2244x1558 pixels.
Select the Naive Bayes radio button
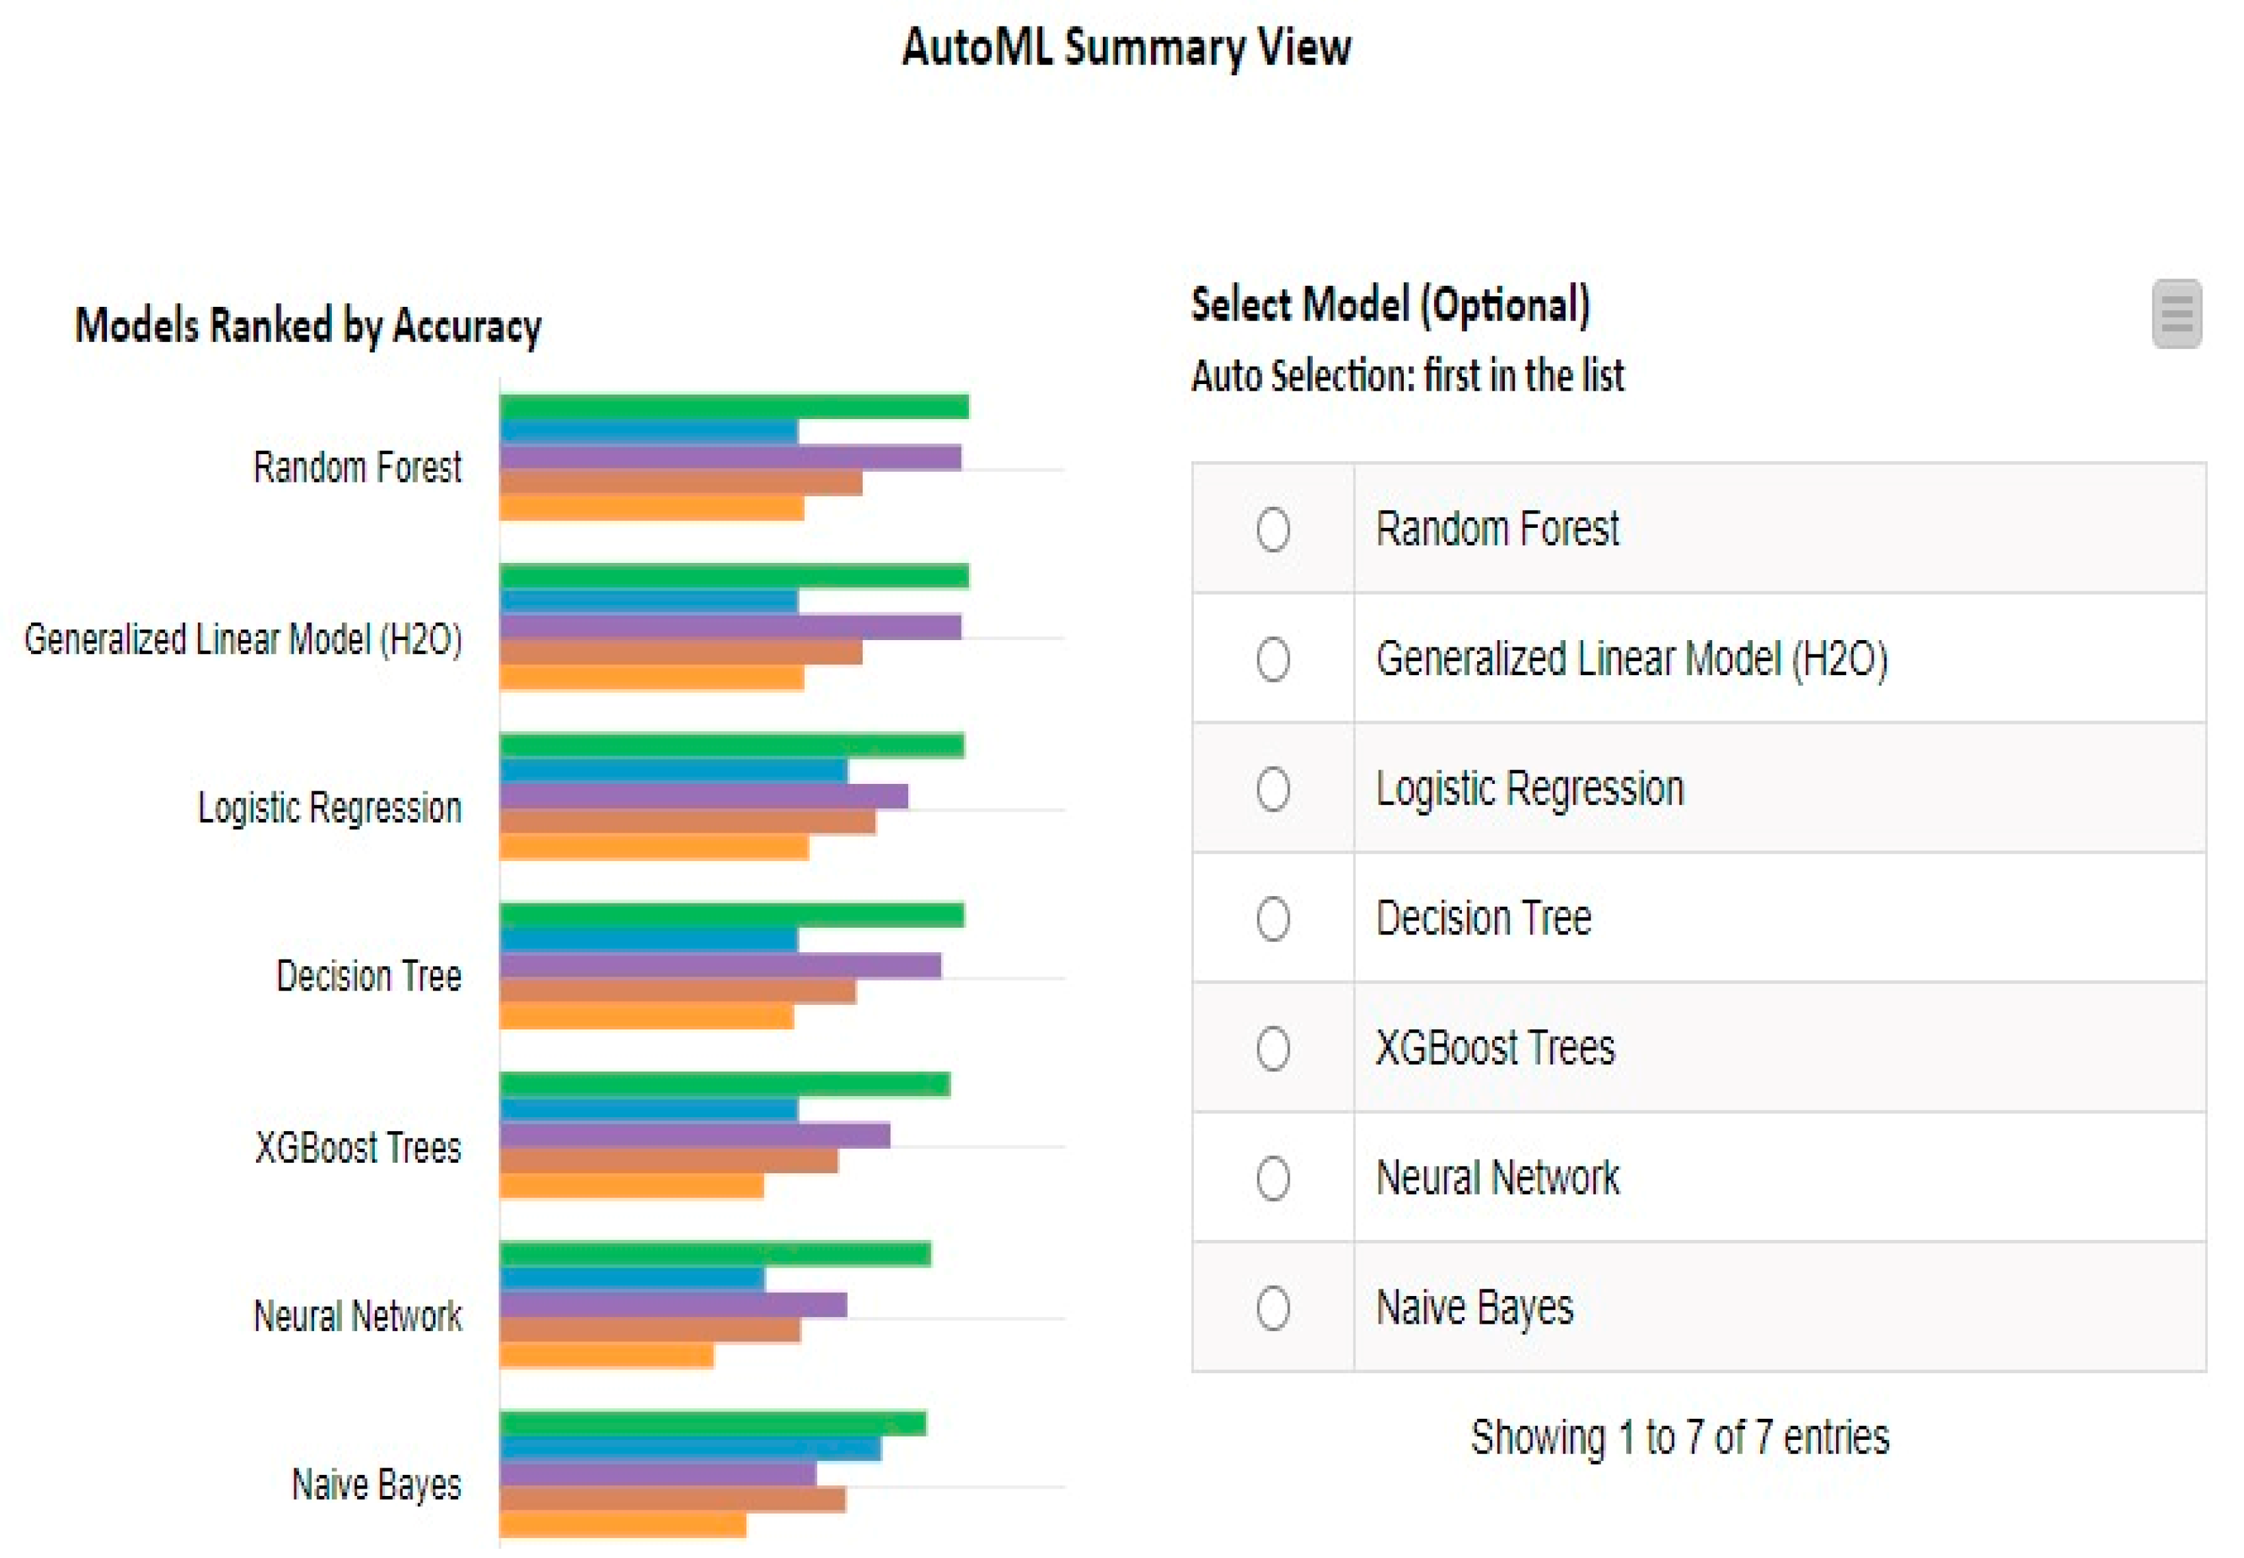[x=1272, y=1307]
